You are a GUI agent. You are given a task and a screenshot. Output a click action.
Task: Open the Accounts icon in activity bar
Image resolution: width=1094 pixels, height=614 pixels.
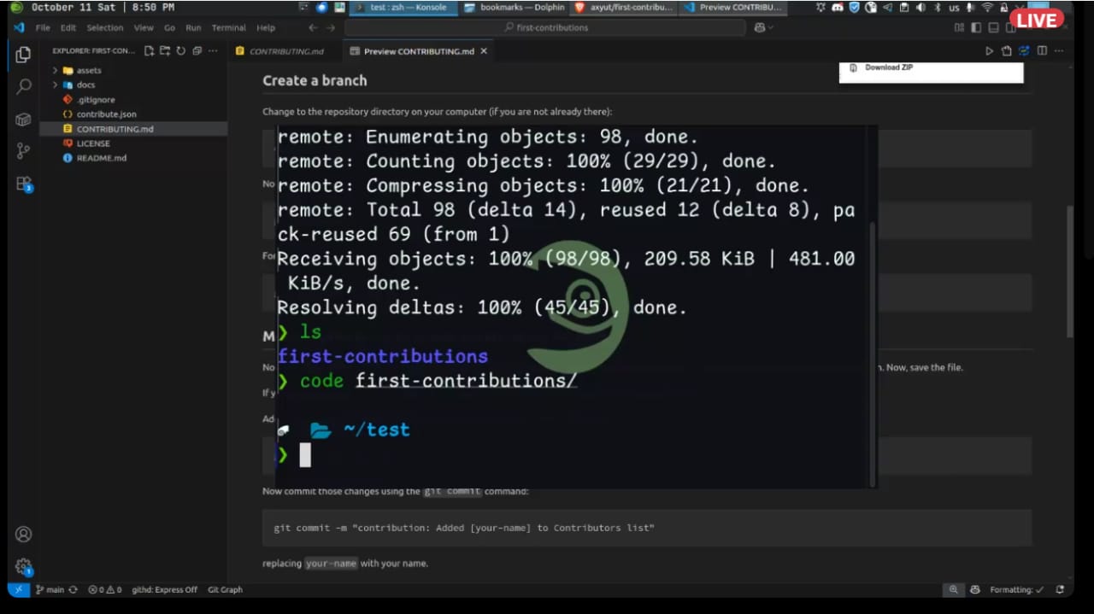(23, 535)
